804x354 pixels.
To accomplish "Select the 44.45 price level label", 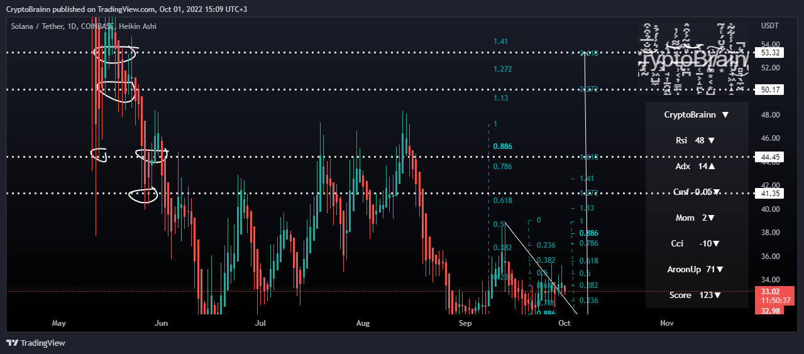I will coord(770,157).
